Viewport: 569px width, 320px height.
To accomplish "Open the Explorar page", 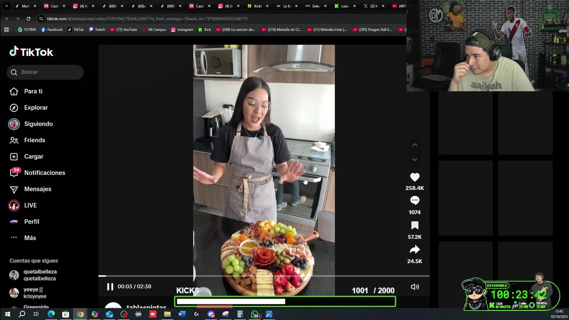I will [x=29, y=108].
